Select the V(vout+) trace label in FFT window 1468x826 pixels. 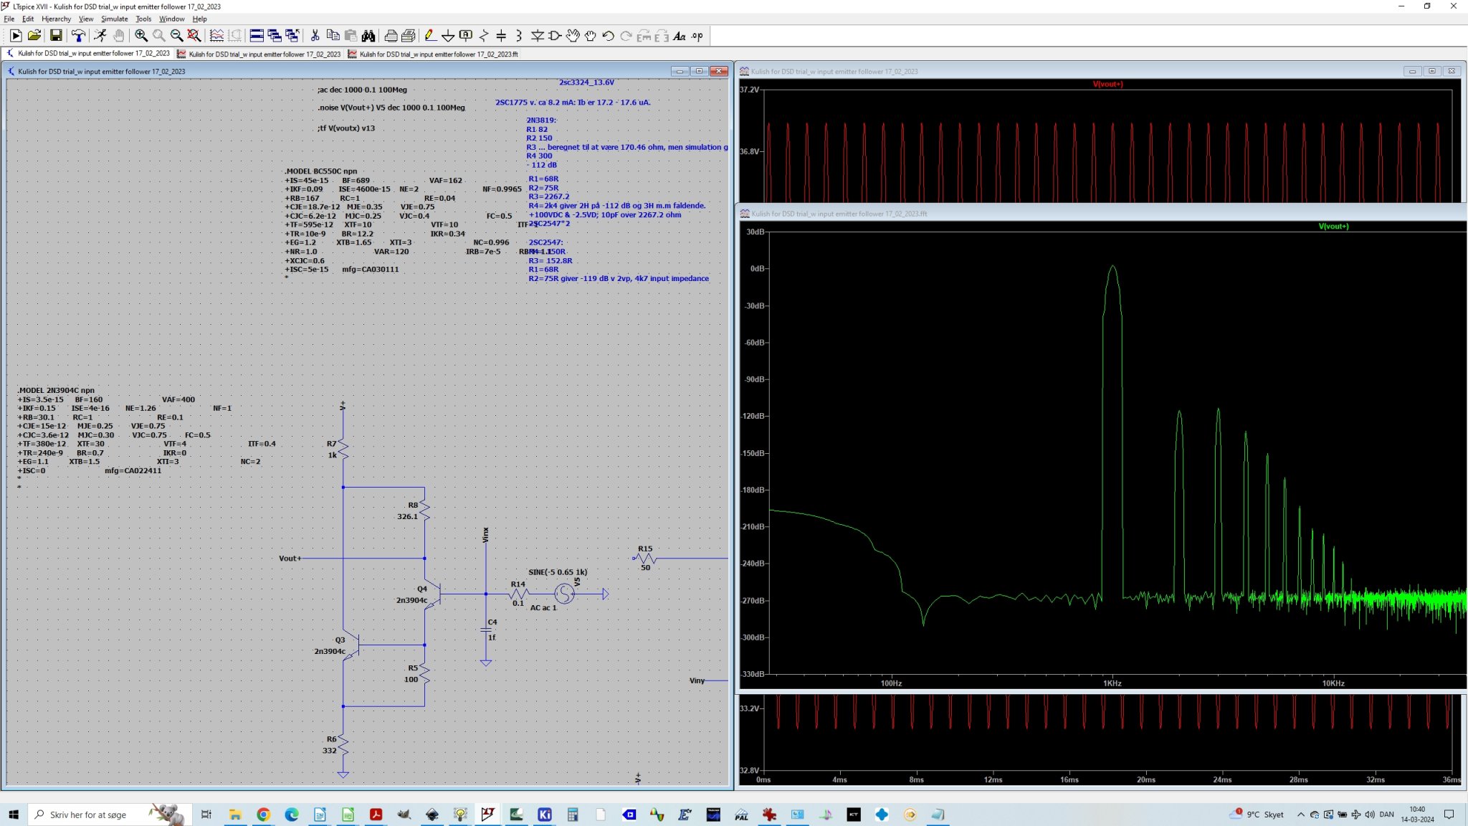click(x=1333, y=227)
